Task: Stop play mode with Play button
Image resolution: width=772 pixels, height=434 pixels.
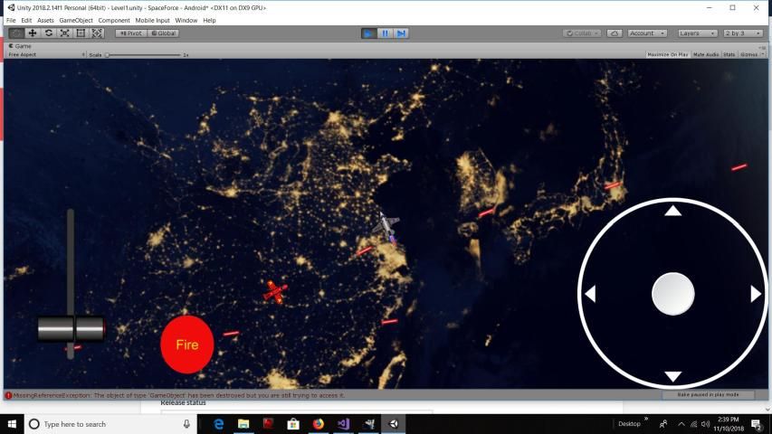Action: click(x=368, y=33)
